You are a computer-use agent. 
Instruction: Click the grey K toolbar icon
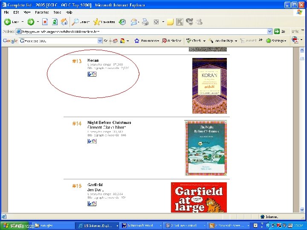pyautogui.click(x=180, y=22)
